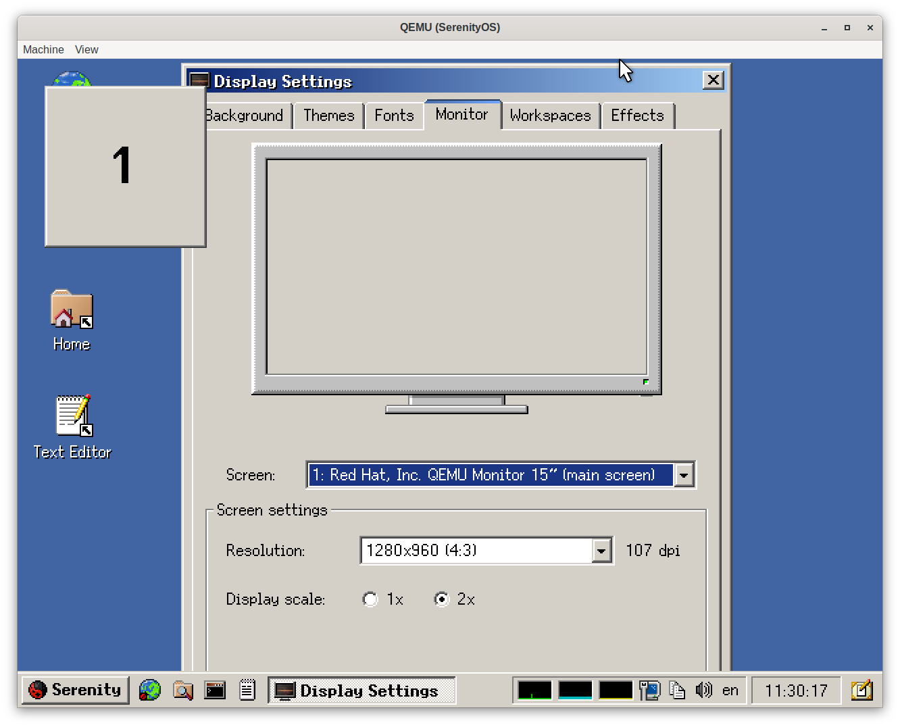Click the Display Settings taskbar button
The image size is (900, 727).
[x=361, y=690]
